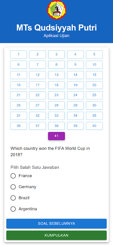113x245 pixels.
Task: Pick the Brazil radio button
Action: tap(13, 198)
